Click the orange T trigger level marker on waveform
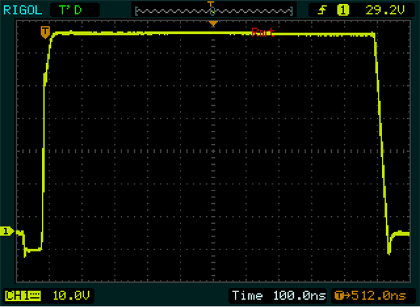 click(45, 32)
